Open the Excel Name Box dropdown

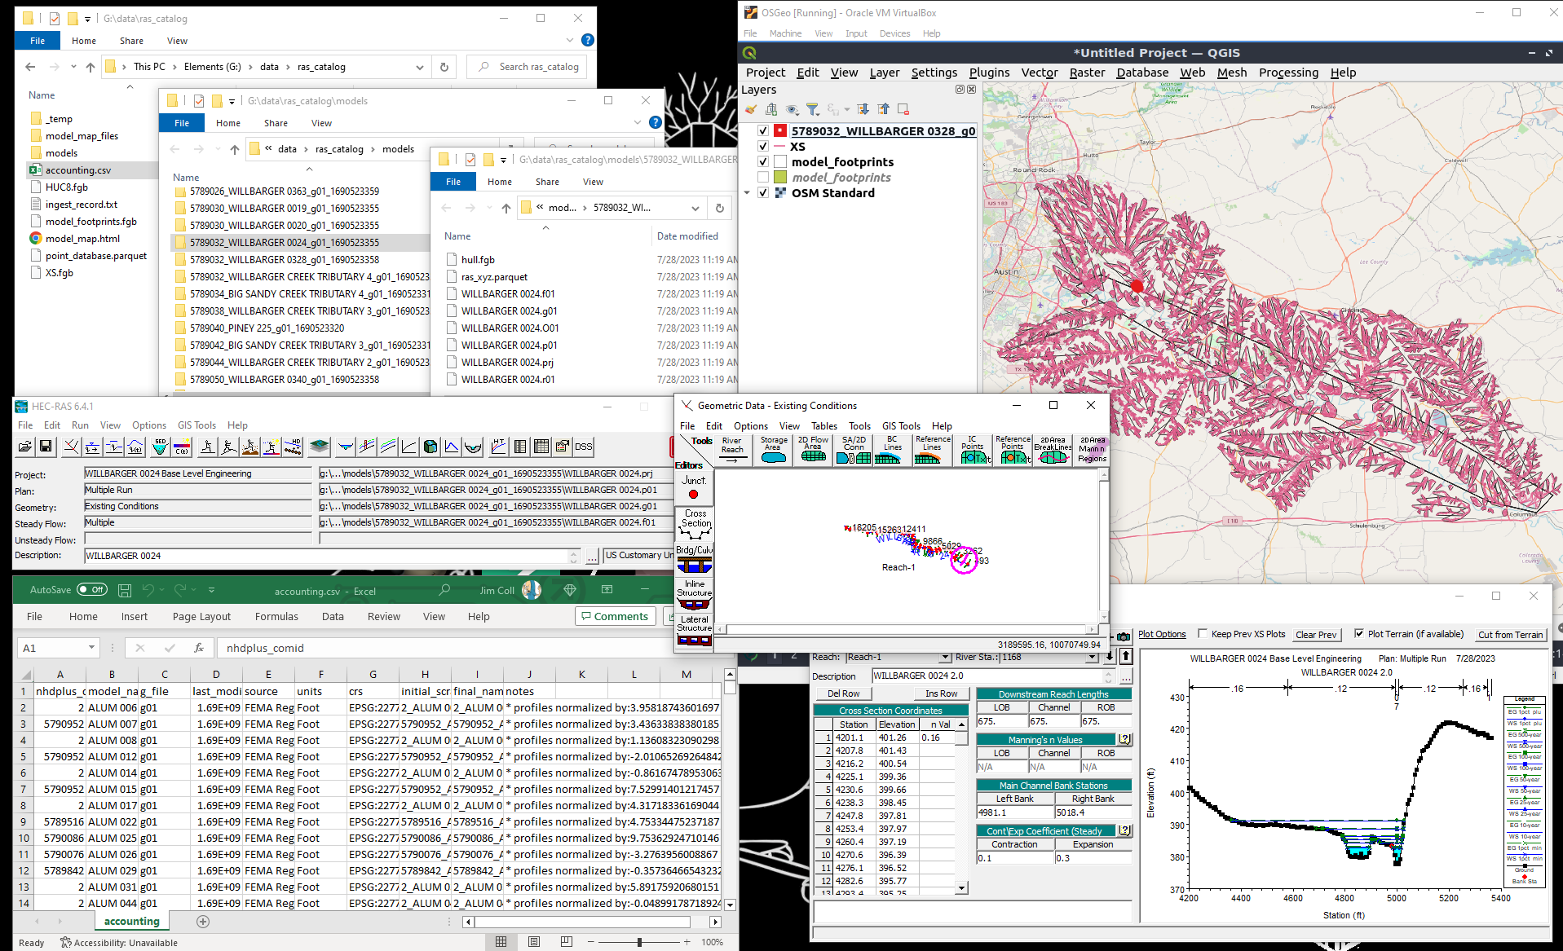click(91, 648)
